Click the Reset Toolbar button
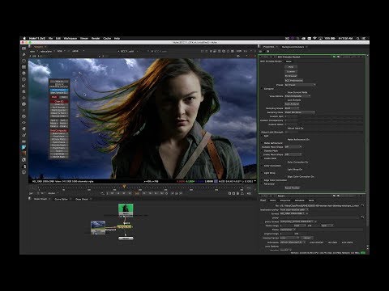 293,188
